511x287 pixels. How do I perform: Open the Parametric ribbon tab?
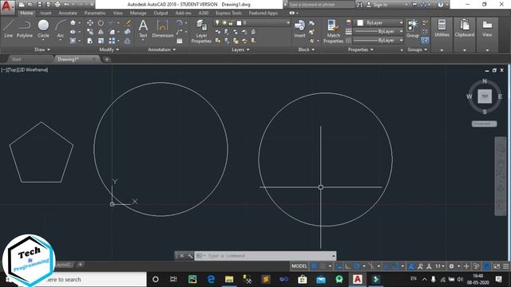(x=95, y=13)
